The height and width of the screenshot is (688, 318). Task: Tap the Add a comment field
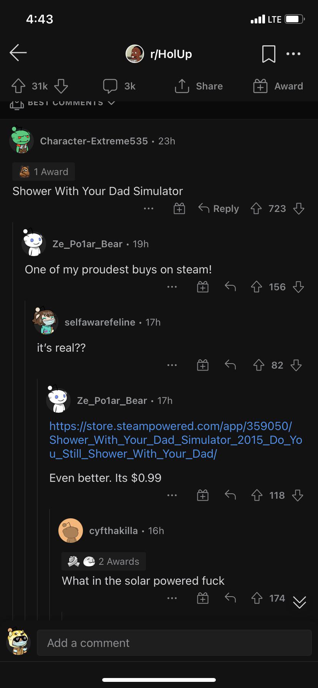(174, 643)
